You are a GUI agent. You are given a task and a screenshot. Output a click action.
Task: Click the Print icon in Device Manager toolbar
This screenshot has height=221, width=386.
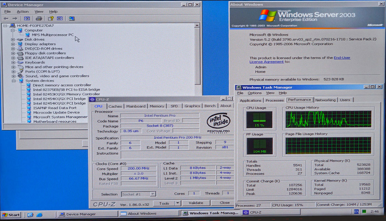click(39, 19)
